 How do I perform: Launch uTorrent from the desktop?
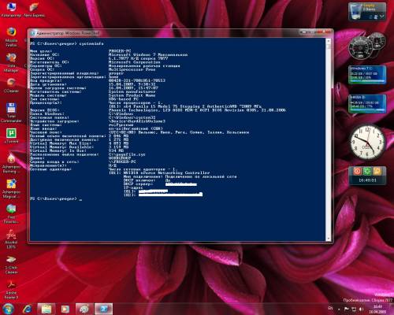(11, 135)
